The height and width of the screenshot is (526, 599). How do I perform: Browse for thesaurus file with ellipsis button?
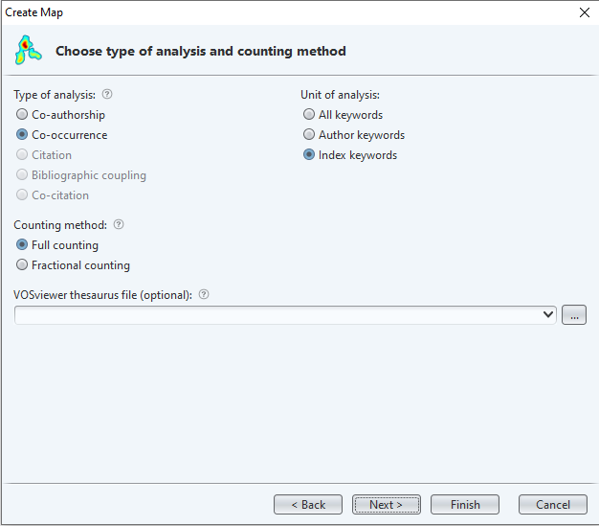point(574,314)
